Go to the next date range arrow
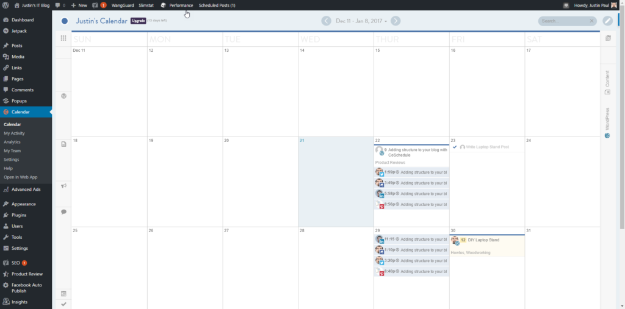Image resolution: width=625 pixels, height=309 pixels. point(396,21)
